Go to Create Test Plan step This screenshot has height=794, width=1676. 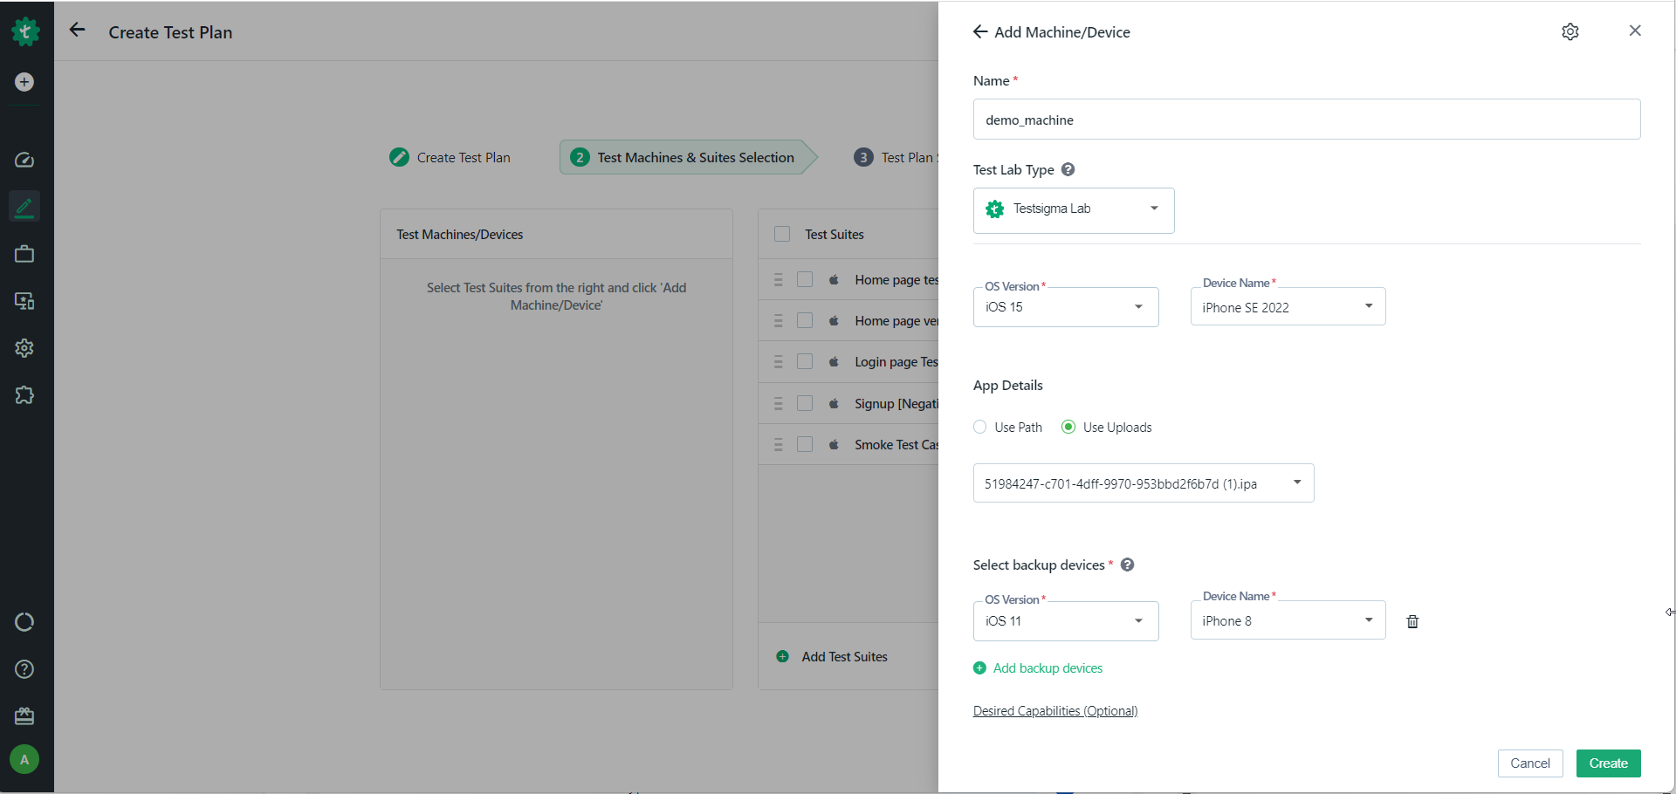pyautogui.click(x=450, y=158)
